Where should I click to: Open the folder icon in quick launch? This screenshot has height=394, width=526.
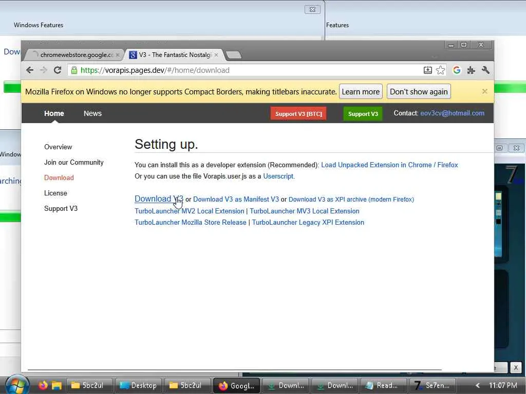coord(57,386)
